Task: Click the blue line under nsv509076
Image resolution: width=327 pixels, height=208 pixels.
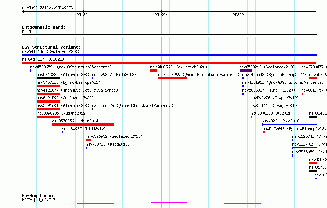Action: 284,101
